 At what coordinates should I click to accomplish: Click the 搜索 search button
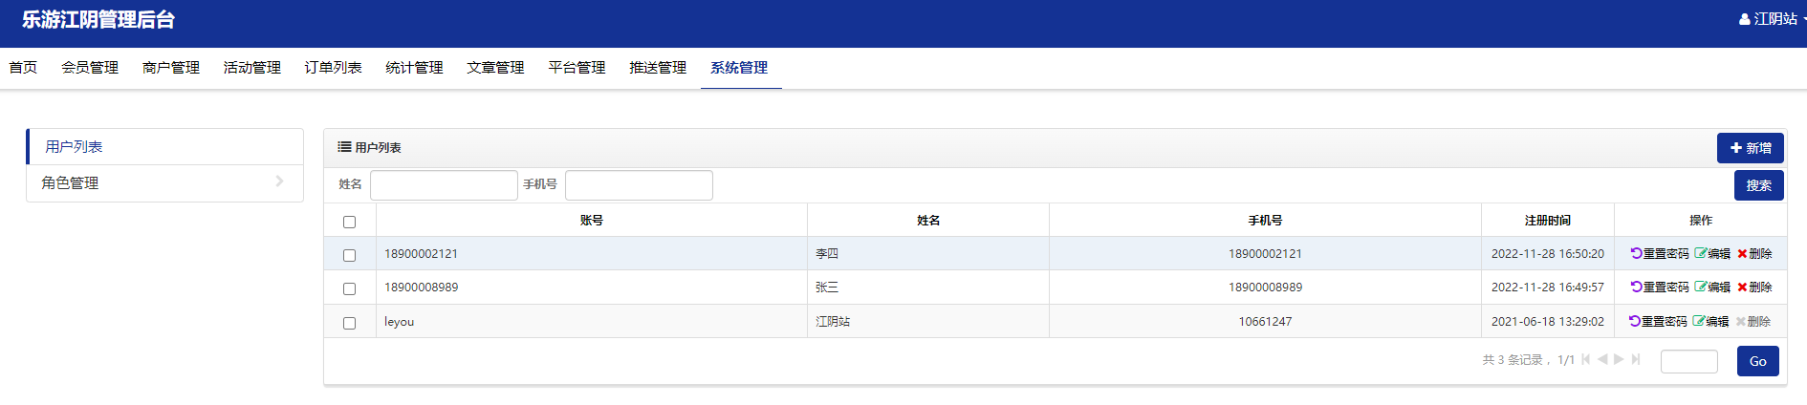[x=1759, y=185]
